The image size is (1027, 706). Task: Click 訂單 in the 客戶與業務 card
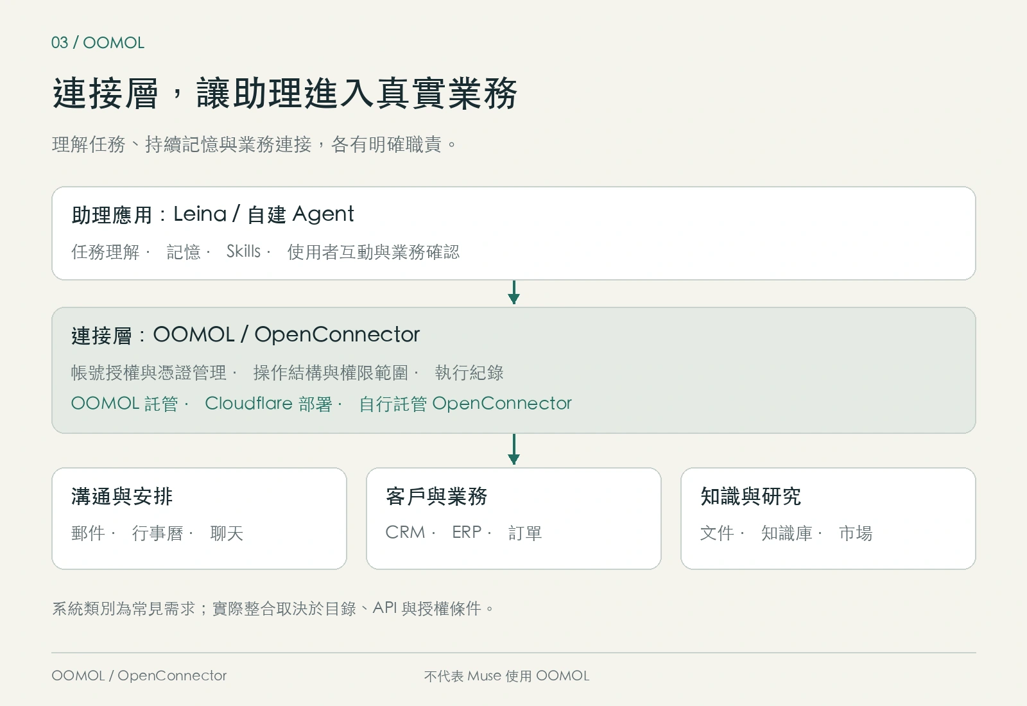point(525,533)
